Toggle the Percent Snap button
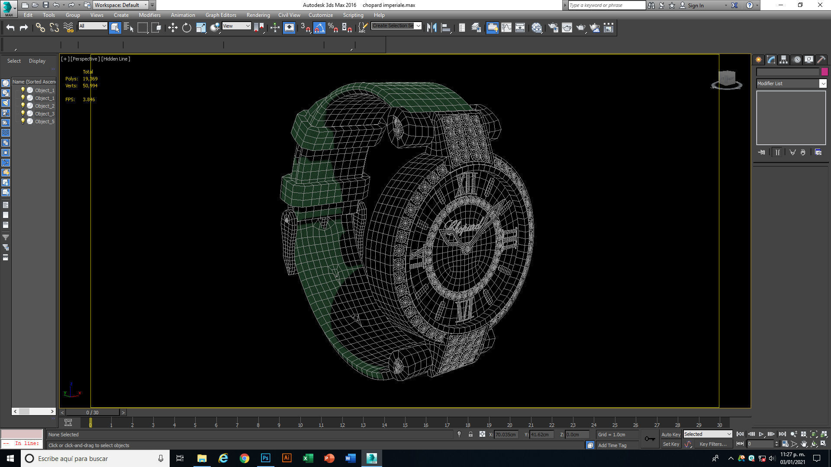Viewport: 831px width, 467px height. tap(333, 28)
